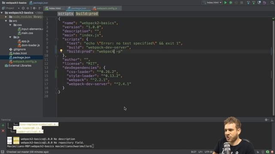Click lock read-only icon in status bar
275x154 pixels.
(x=258, y=152)
